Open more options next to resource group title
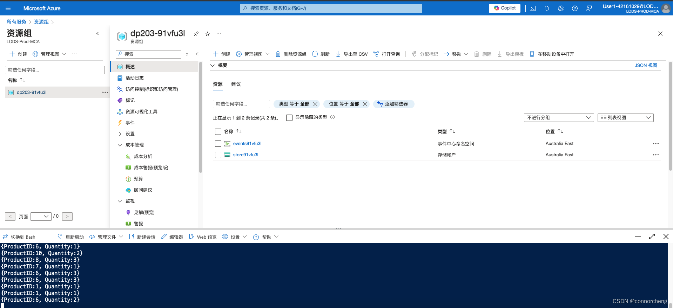Viewport: 673px width, 308px height. (219, 34)
